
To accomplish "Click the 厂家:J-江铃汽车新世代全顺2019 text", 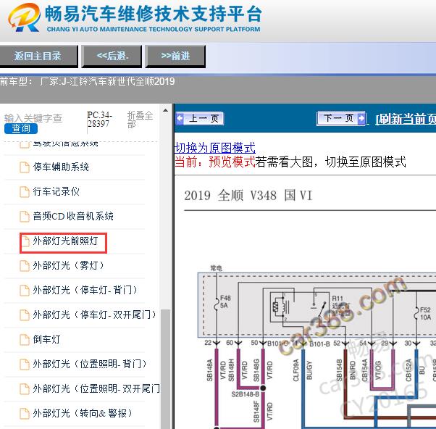I will click(x=107, y=81).
